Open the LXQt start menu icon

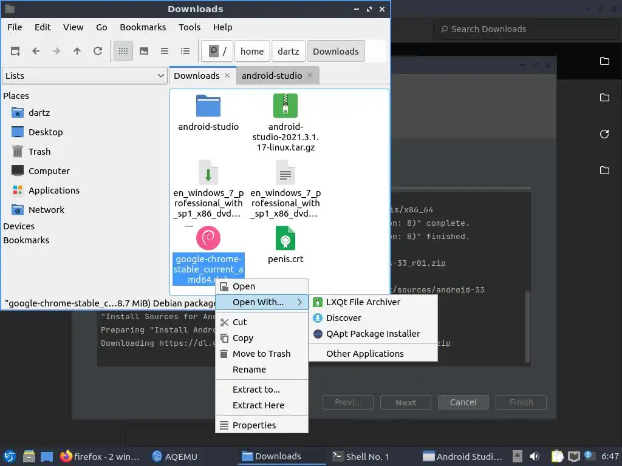[10, 456]
